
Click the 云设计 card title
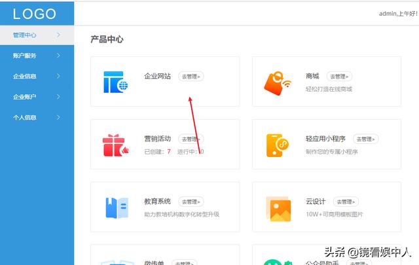point(316,201)
